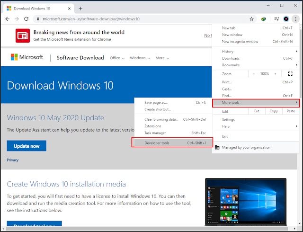
Task: Choose New tab from menu
Action: click(256, 28)
